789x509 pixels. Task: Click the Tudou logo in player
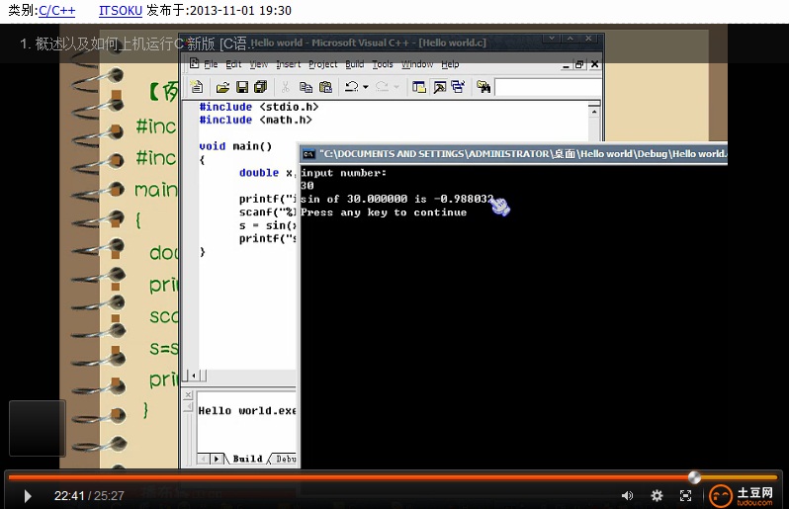745,495
